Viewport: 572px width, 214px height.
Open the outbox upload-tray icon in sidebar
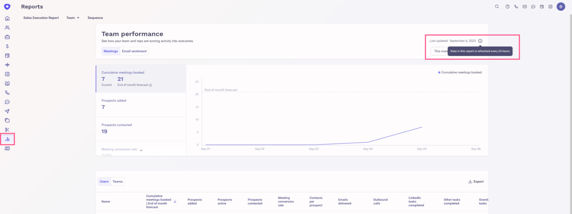click(x=7, y=83)
